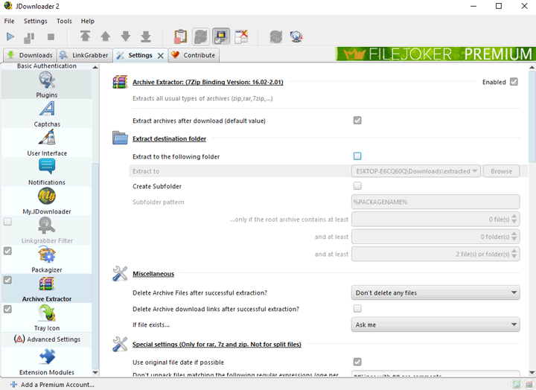Click the main settings vertical scrollbar

pyautogui.click(x=532, y=116)
